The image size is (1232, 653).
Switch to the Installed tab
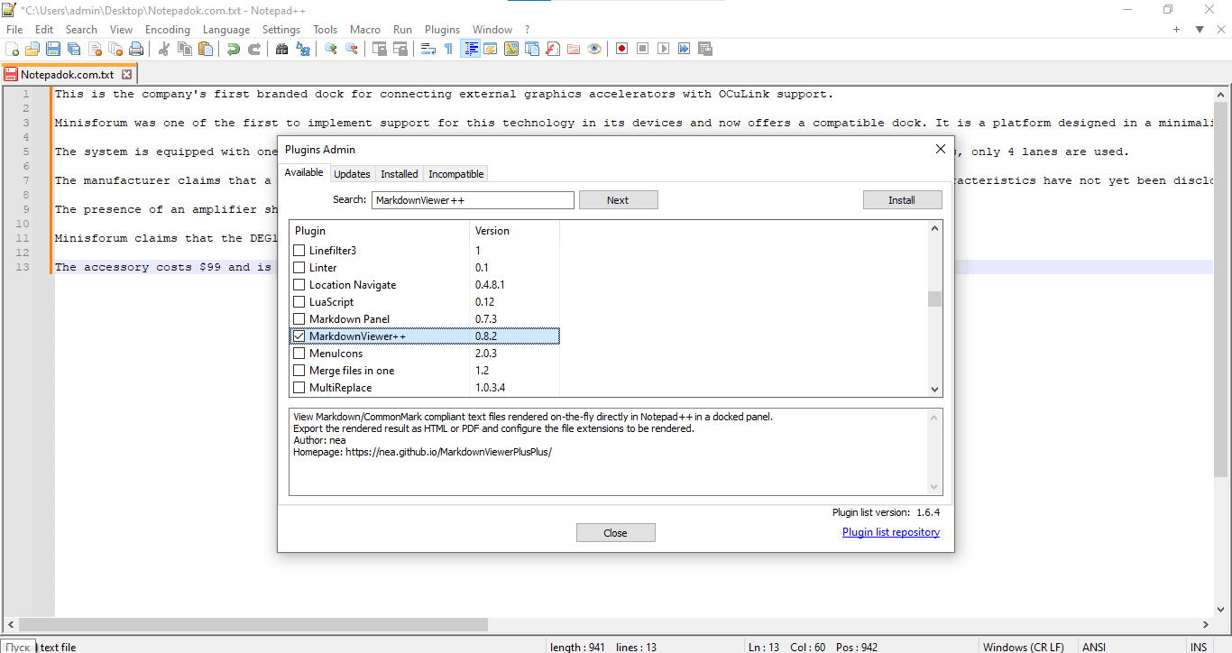(x=399, y=173)
